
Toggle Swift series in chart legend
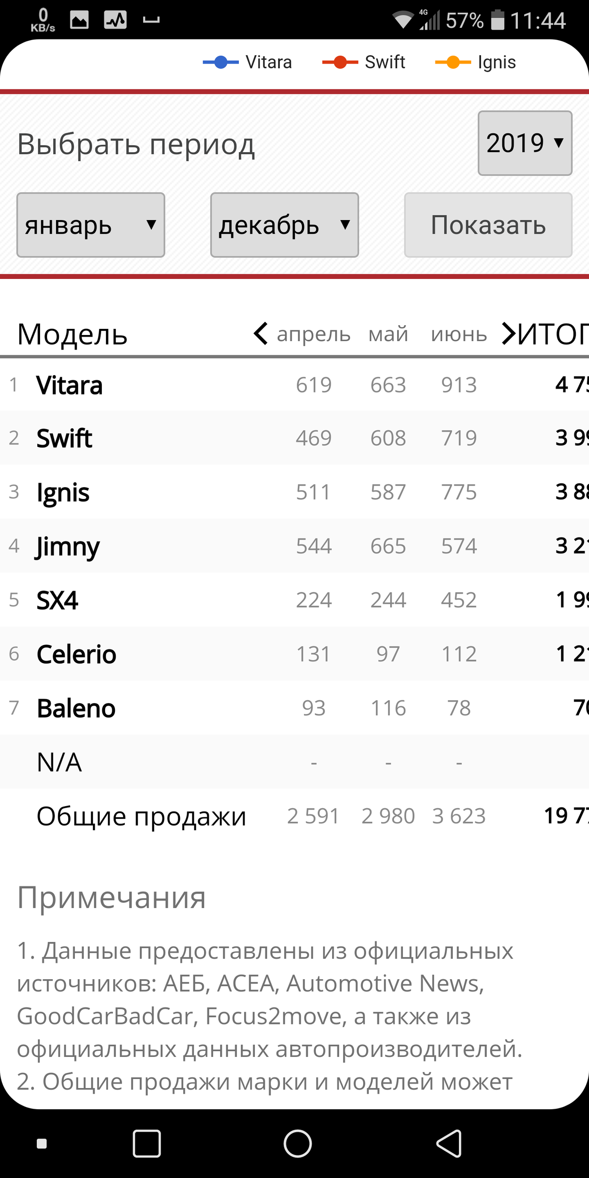364,62
